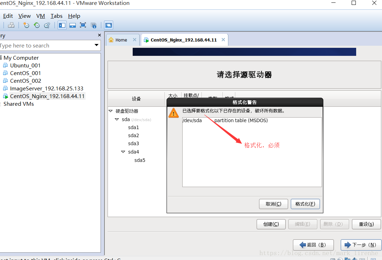
Task: Enter full screen mode
Action: pos(83,25)
